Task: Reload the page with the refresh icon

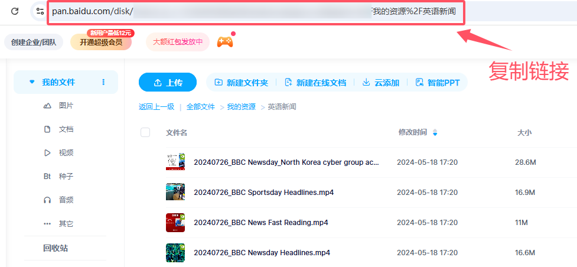Action: [x=15, y=11]
